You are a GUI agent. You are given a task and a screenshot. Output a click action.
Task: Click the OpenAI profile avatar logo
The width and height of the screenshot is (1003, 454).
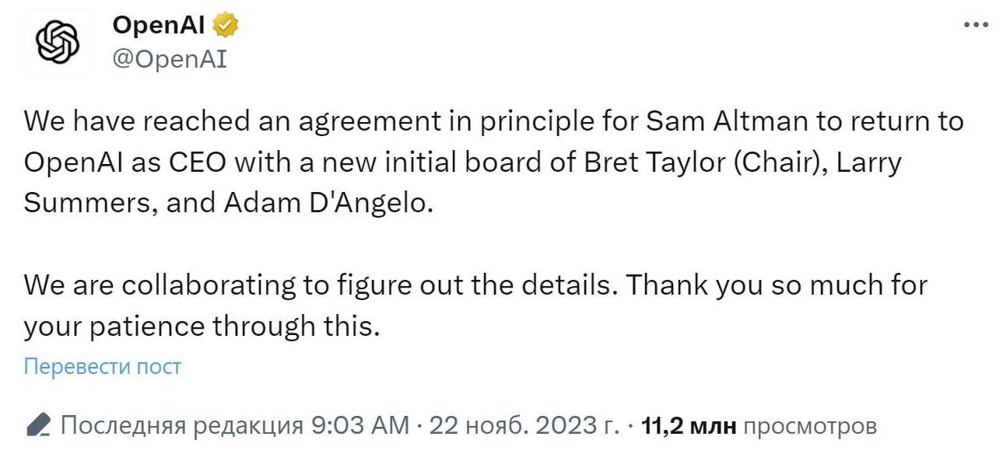[x=59, y=42]
